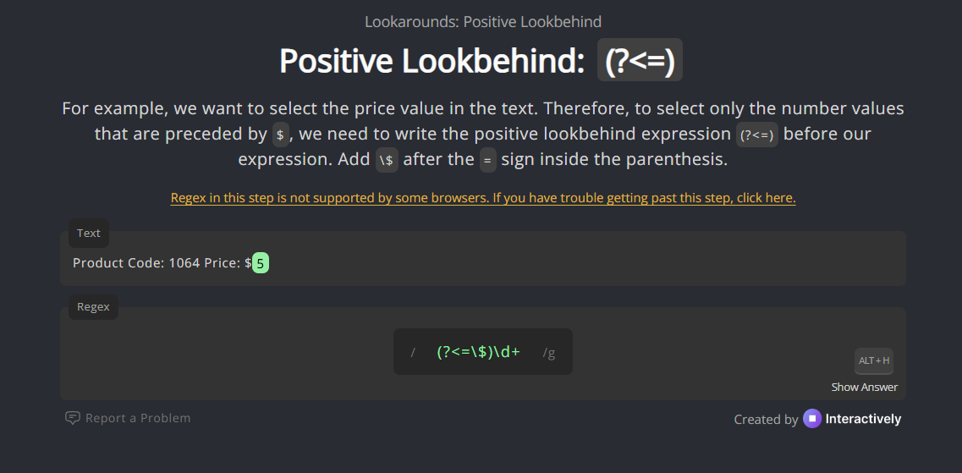
Task: Click the opening slash before the regex
Action: pyautogui.click(x=413, y=353)
